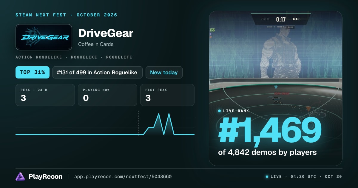
Task: Click the STEAM NEXT FEST · OCTOBER 2026 heading
Action: coord(66,15)
